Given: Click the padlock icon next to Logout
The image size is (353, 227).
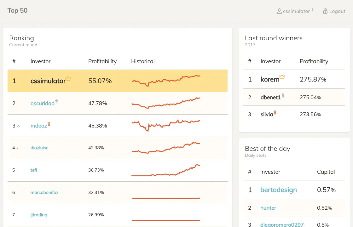Looking at the screenshot, I should click(325, 11).
